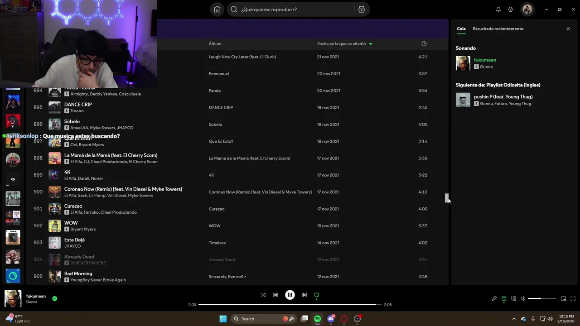Open the red clown cover playlist in sidebar
The width and height of the screenshot is (580, 326).
tap(13, 121)
